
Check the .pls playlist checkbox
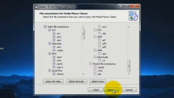coord(95,74)
